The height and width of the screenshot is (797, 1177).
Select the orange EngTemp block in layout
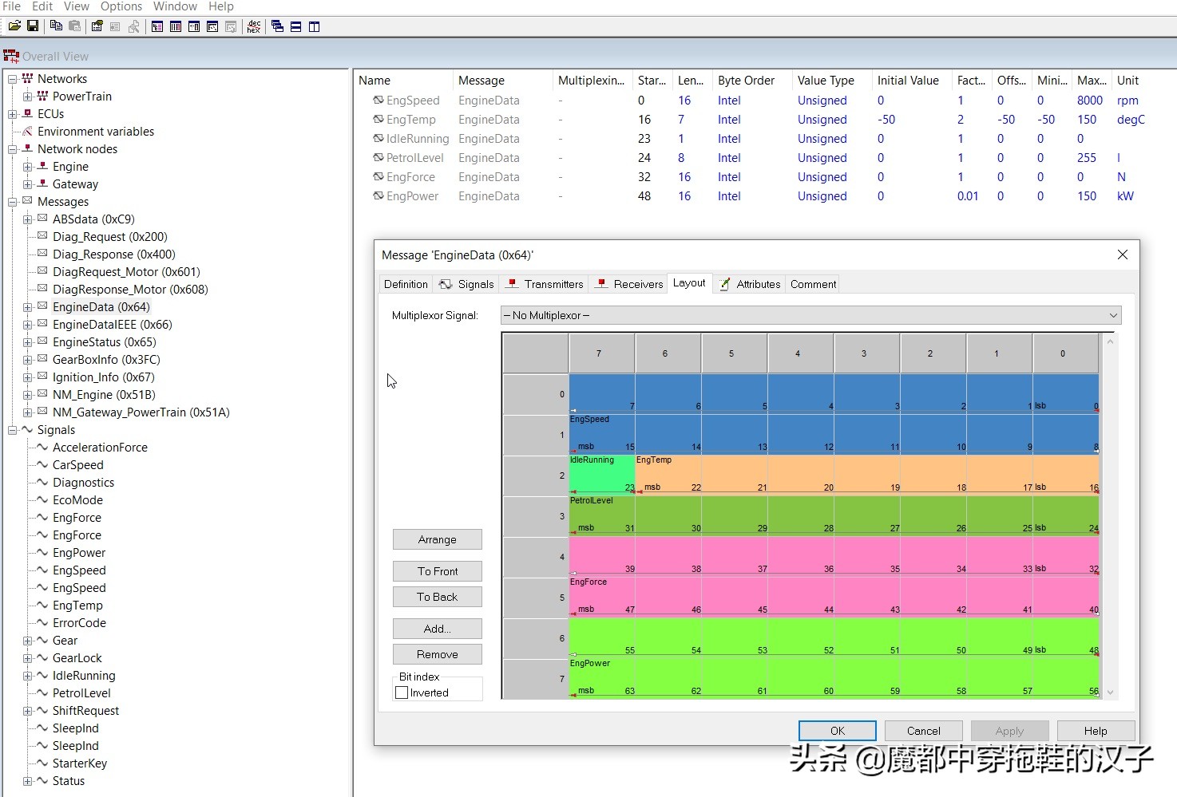(867, 475)
